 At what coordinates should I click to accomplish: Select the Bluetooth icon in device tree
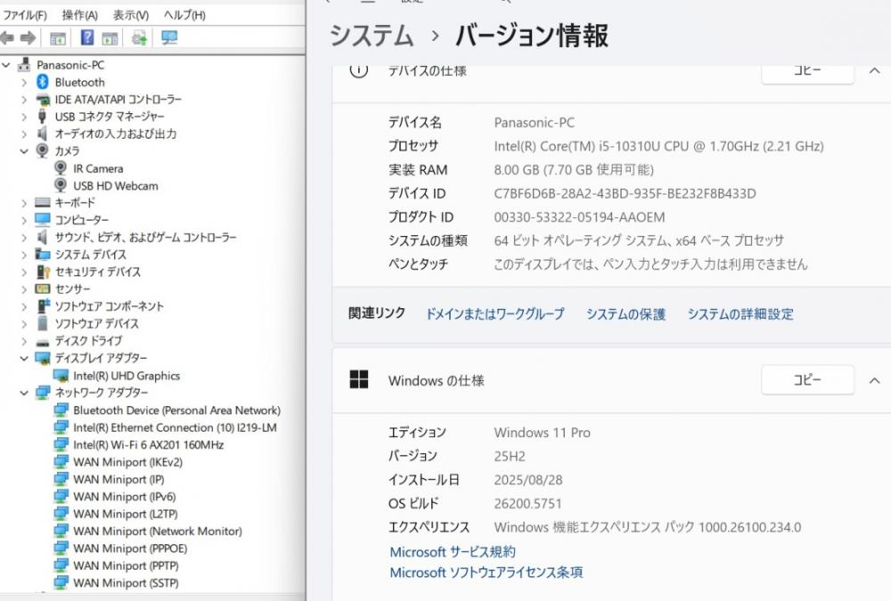click(43, 82)
